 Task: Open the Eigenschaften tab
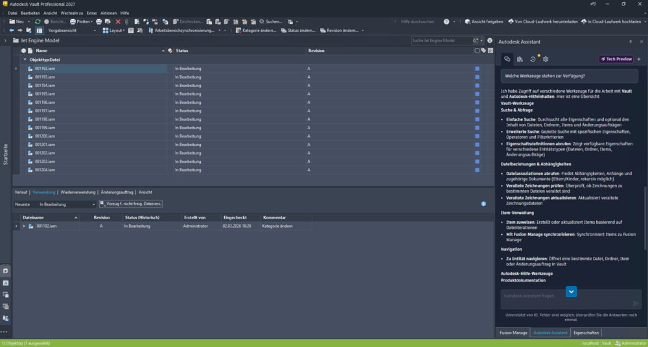[x=586, y=333]
